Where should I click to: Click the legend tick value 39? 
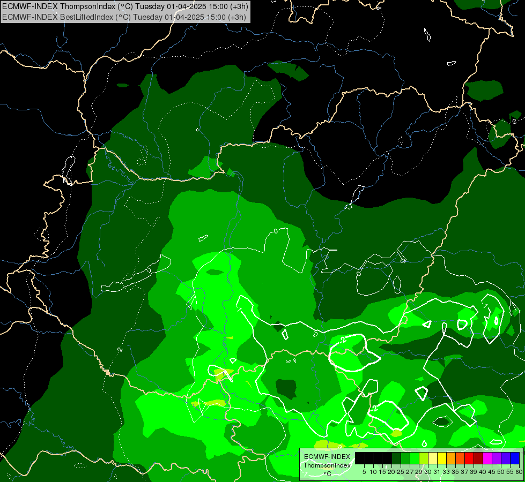coord(474,472)
